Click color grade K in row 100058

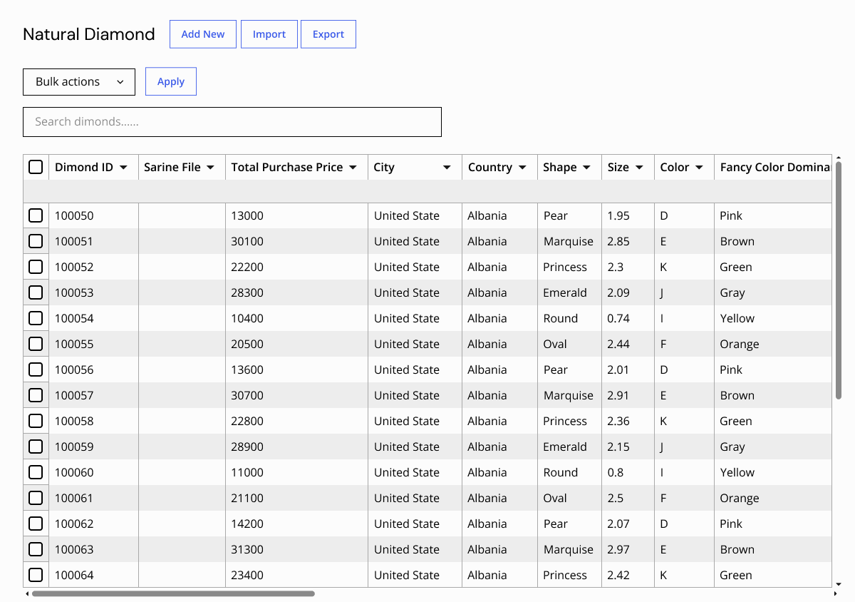click(x=684, y=421)
